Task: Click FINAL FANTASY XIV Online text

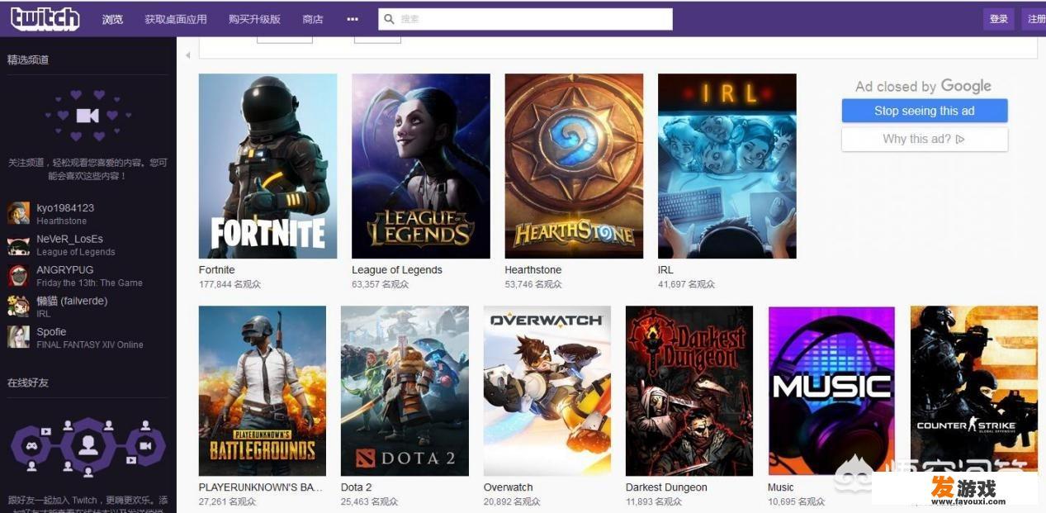Action: [90, 344]
